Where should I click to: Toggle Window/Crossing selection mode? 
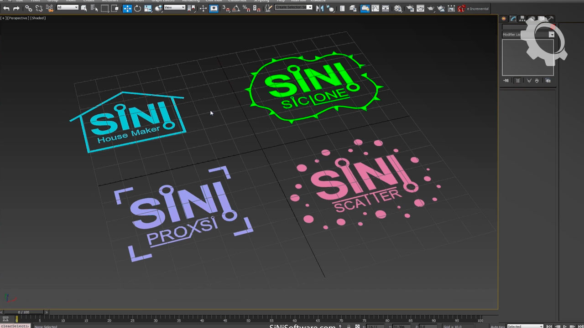(115, 9)
